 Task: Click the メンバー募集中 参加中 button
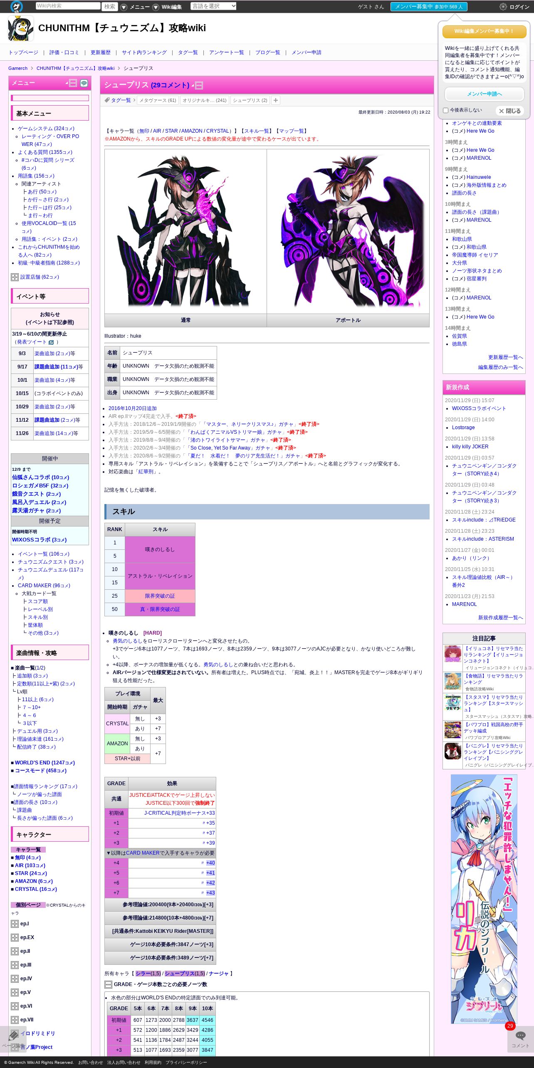click(429, 7)
